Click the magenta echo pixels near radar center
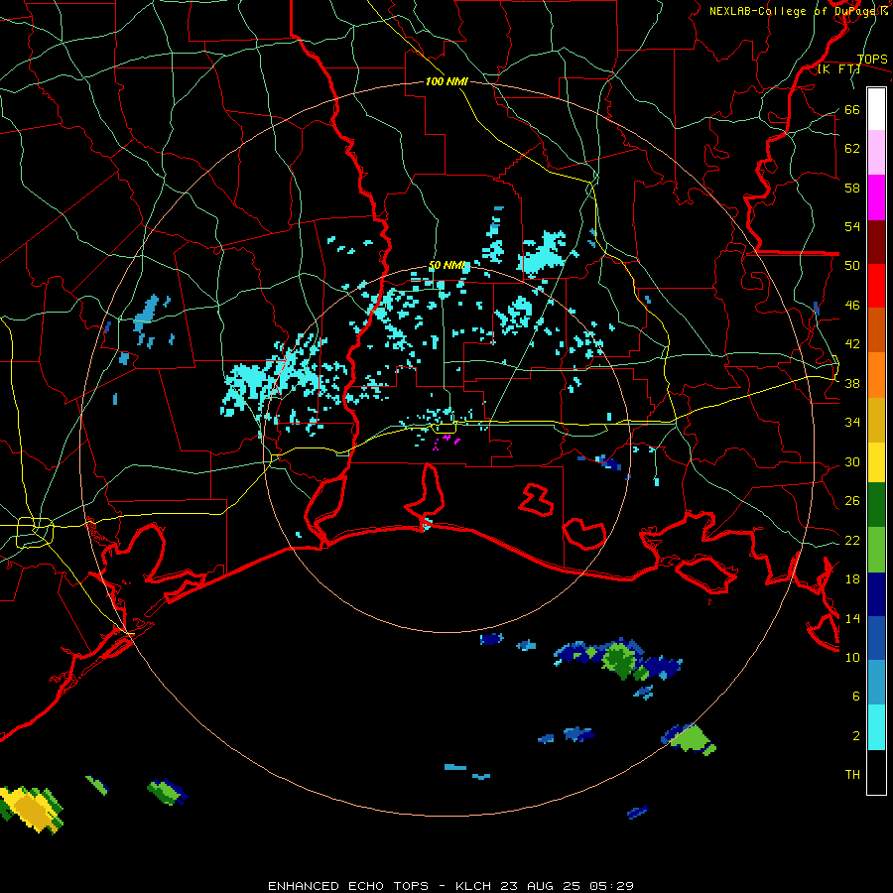This screenshot has width=893, height=893. point(447,442)
